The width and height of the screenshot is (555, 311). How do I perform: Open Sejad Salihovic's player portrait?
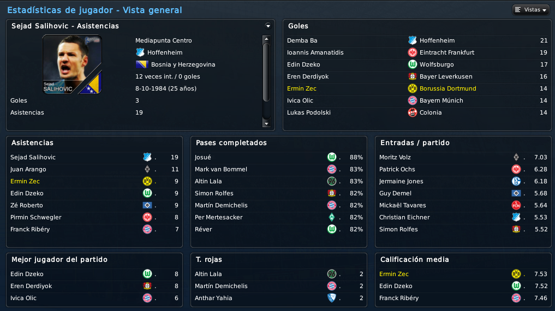coord(72,64)
